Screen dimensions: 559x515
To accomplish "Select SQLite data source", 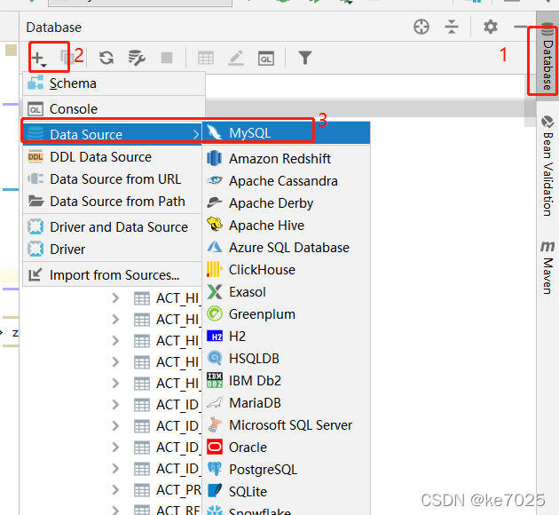I will coord(287,491).
